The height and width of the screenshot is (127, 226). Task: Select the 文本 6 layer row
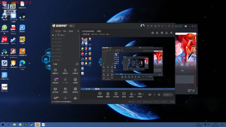[65, 35]
